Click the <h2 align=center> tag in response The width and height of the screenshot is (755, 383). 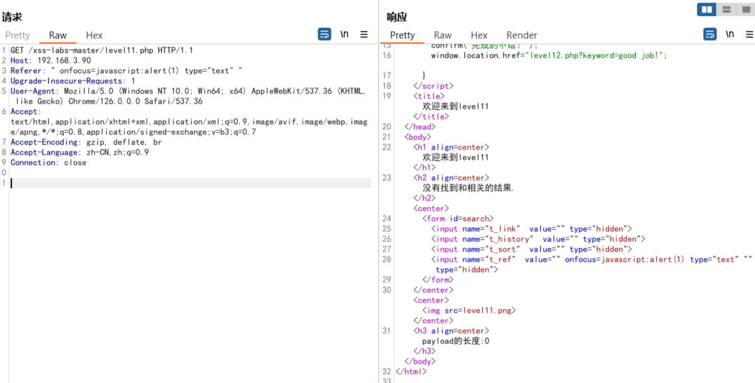point(451,178)
